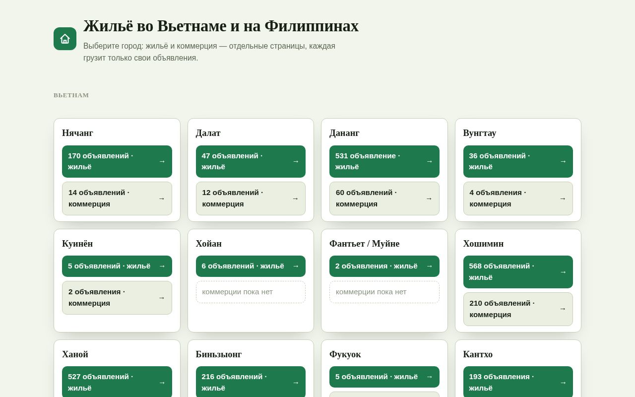Click the Биньзыонг city heading
Image resolution: width=635 pixels, height=397 pixels.
coord(219,354)
